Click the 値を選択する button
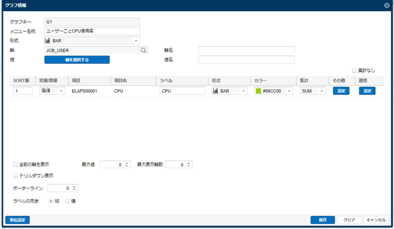394x229 pixels. [77, 60]
